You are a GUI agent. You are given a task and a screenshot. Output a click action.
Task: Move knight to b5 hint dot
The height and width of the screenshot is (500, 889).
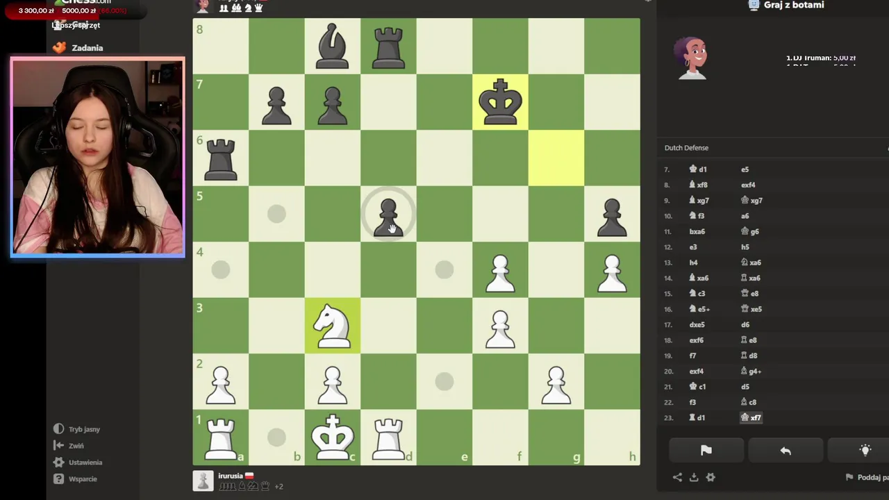[x=276, y=214]
